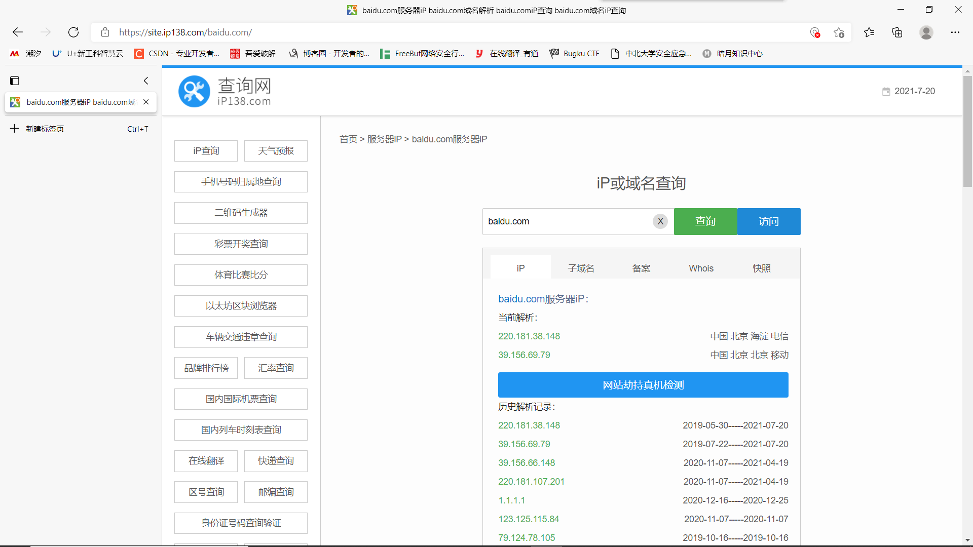Click the lock site info icon
Viewport: 973px width, 547px height.
tap(105, 32)
